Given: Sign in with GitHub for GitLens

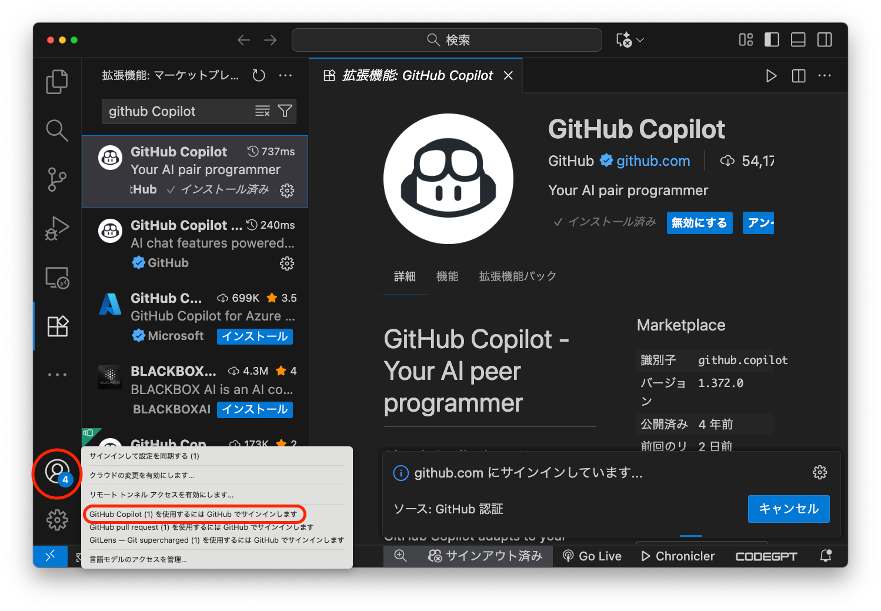Looking at the screenshot, I should (217, 540).
